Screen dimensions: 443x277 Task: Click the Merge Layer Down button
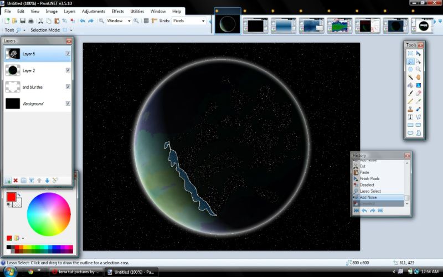tap(32, 181)
